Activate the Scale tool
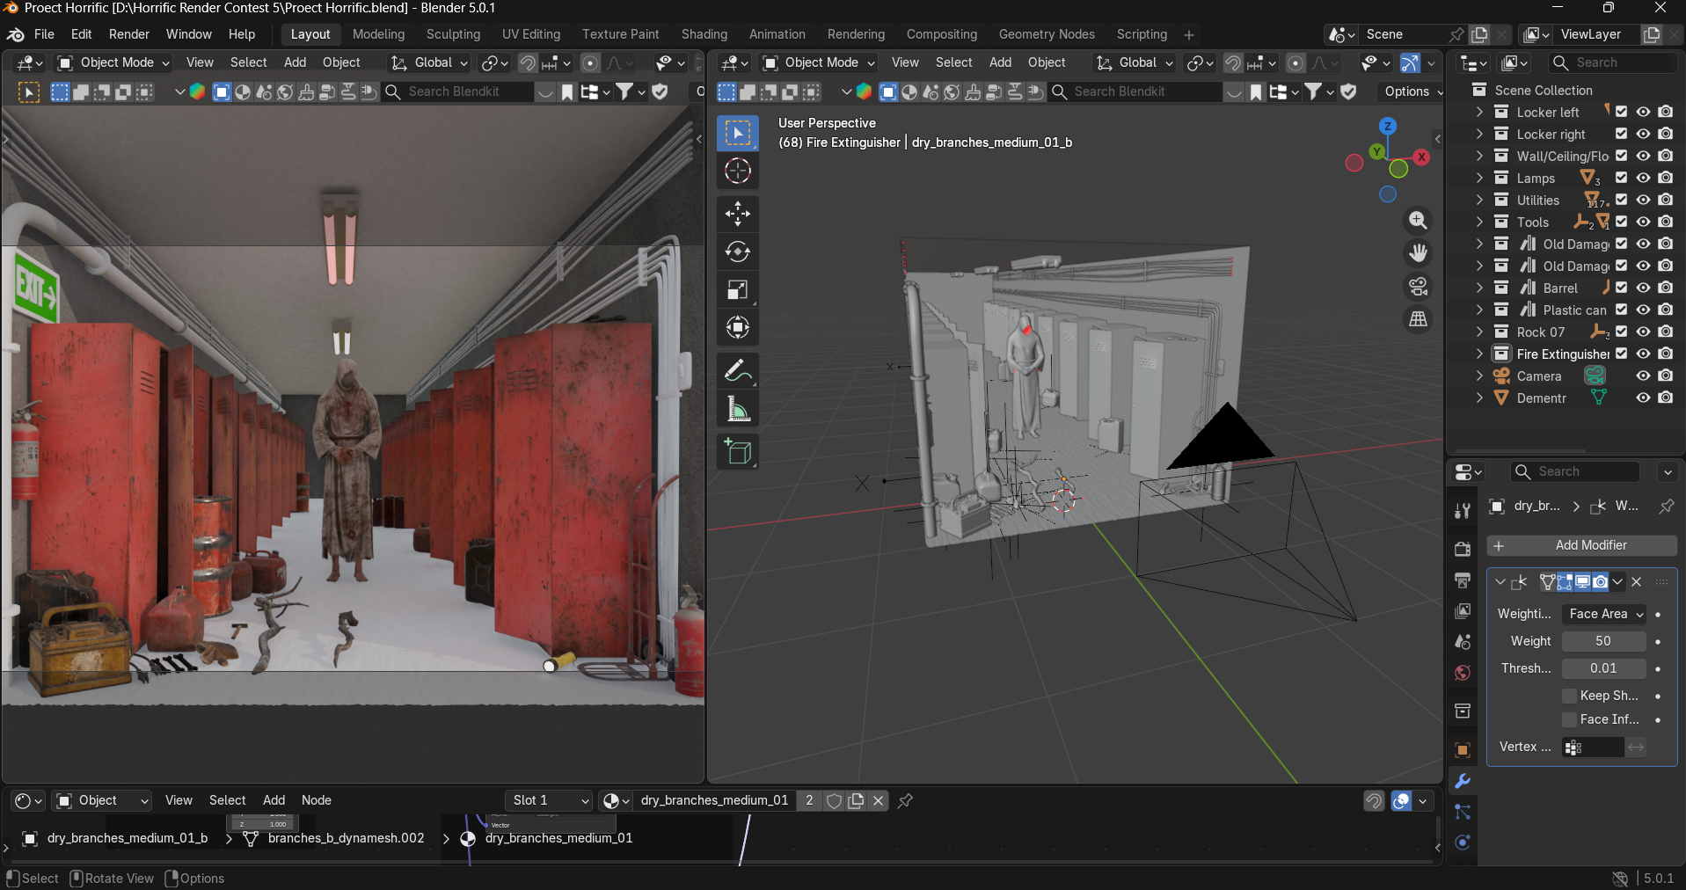 pyautogui.click(x=737, y=290)
